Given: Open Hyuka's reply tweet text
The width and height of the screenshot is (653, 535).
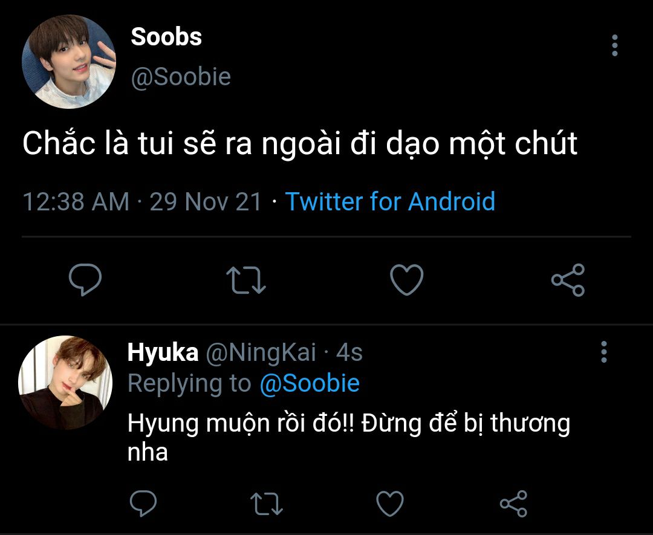Looking at the screenshot, I should tap(349, 438).
